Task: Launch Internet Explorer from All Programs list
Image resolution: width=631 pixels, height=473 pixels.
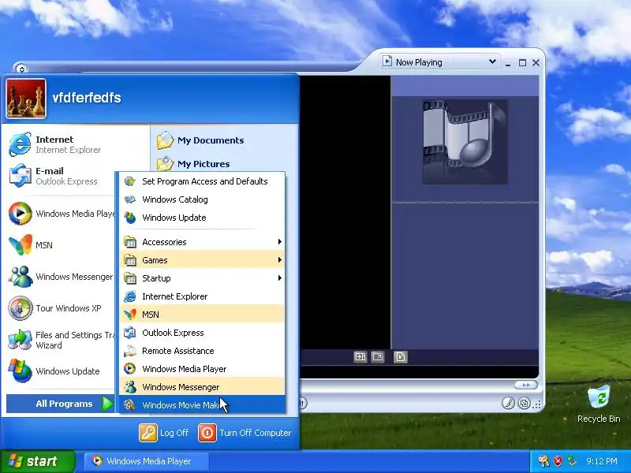Action: point(202,296)
